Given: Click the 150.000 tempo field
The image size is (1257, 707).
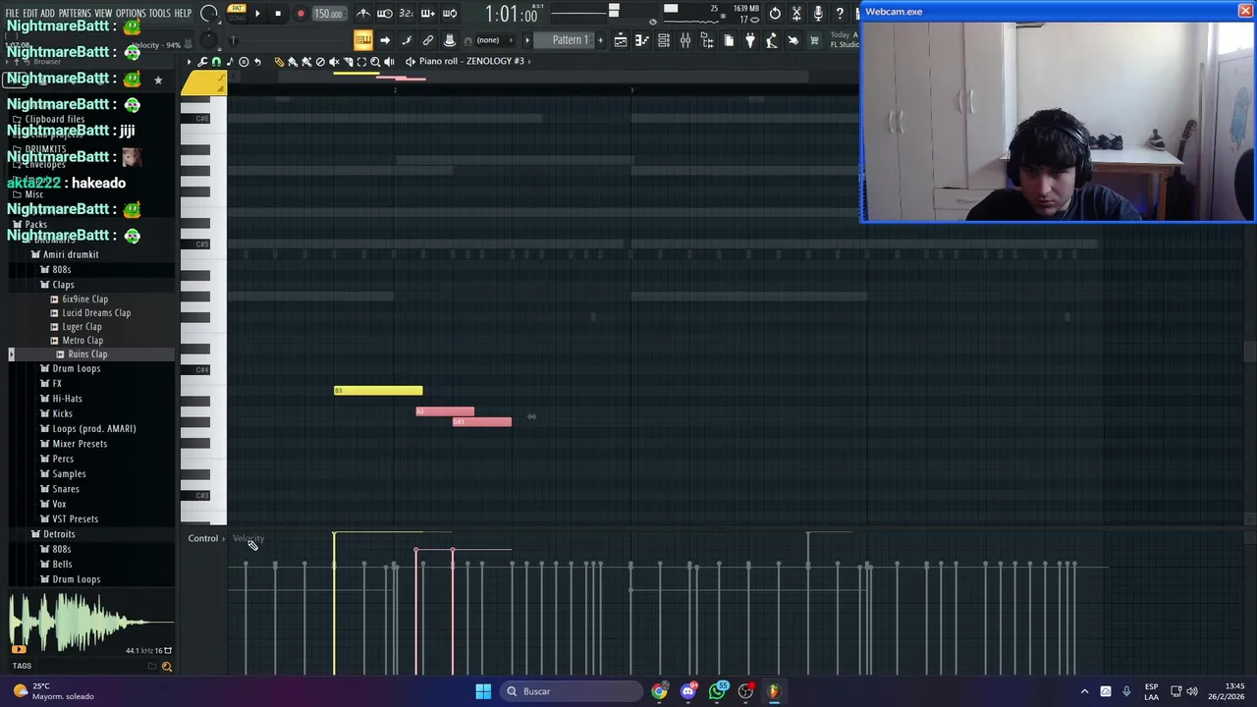Looking at the screenshot, I should click(328, 14).
